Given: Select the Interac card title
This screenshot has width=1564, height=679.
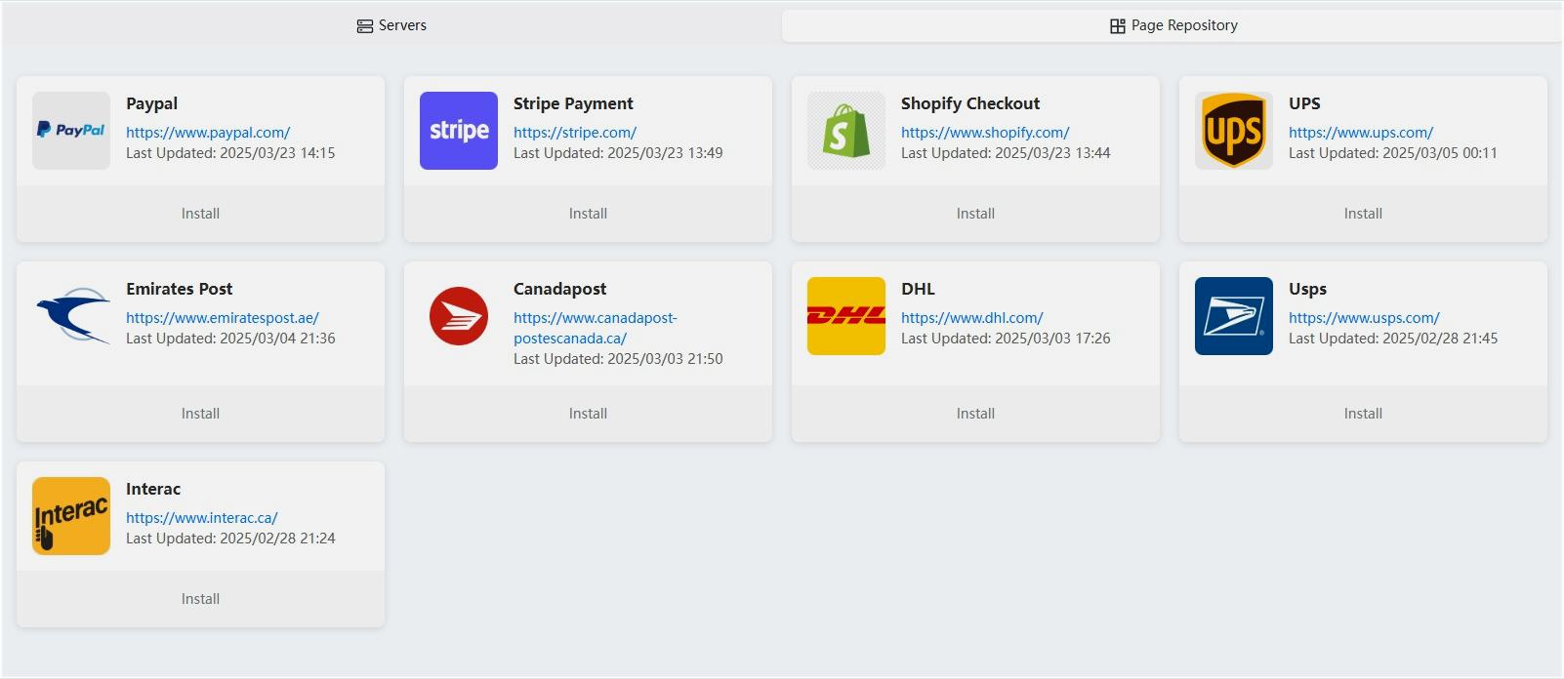Looking at the screenshot, I should click(x=153, y=489).
